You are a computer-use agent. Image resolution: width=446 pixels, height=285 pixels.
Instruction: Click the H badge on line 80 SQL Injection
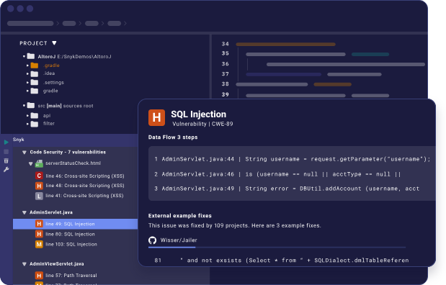pyautogui.click(x=39, y=234)
